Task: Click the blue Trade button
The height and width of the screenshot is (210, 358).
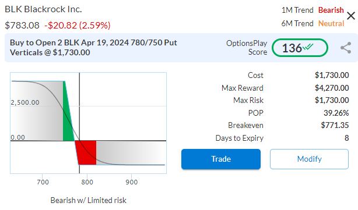Action: [x=221, y=159]
